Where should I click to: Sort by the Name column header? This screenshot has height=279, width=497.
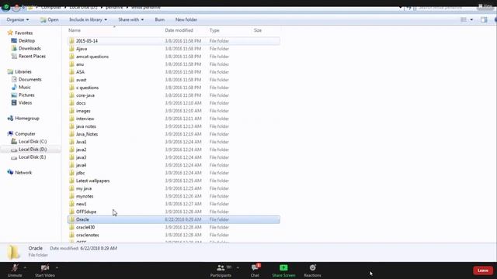(x=75, y=30)
